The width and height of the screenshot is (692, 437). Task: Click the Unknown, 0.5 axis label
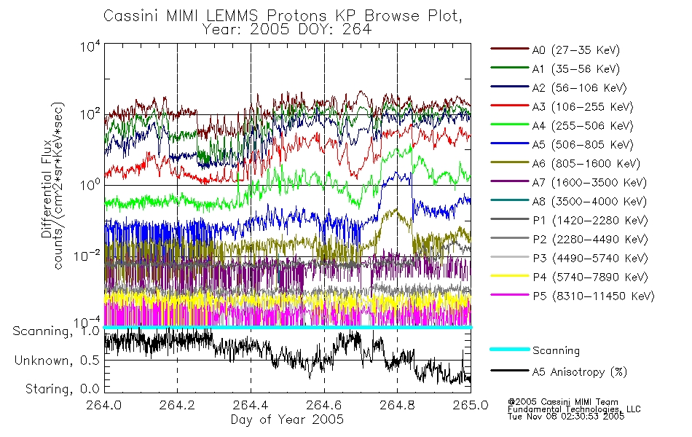tap(57, 361)
